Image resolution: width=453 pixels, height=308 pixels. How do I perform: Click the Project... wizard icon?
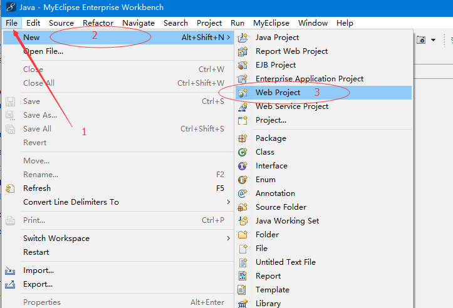[x=242, y=120]
